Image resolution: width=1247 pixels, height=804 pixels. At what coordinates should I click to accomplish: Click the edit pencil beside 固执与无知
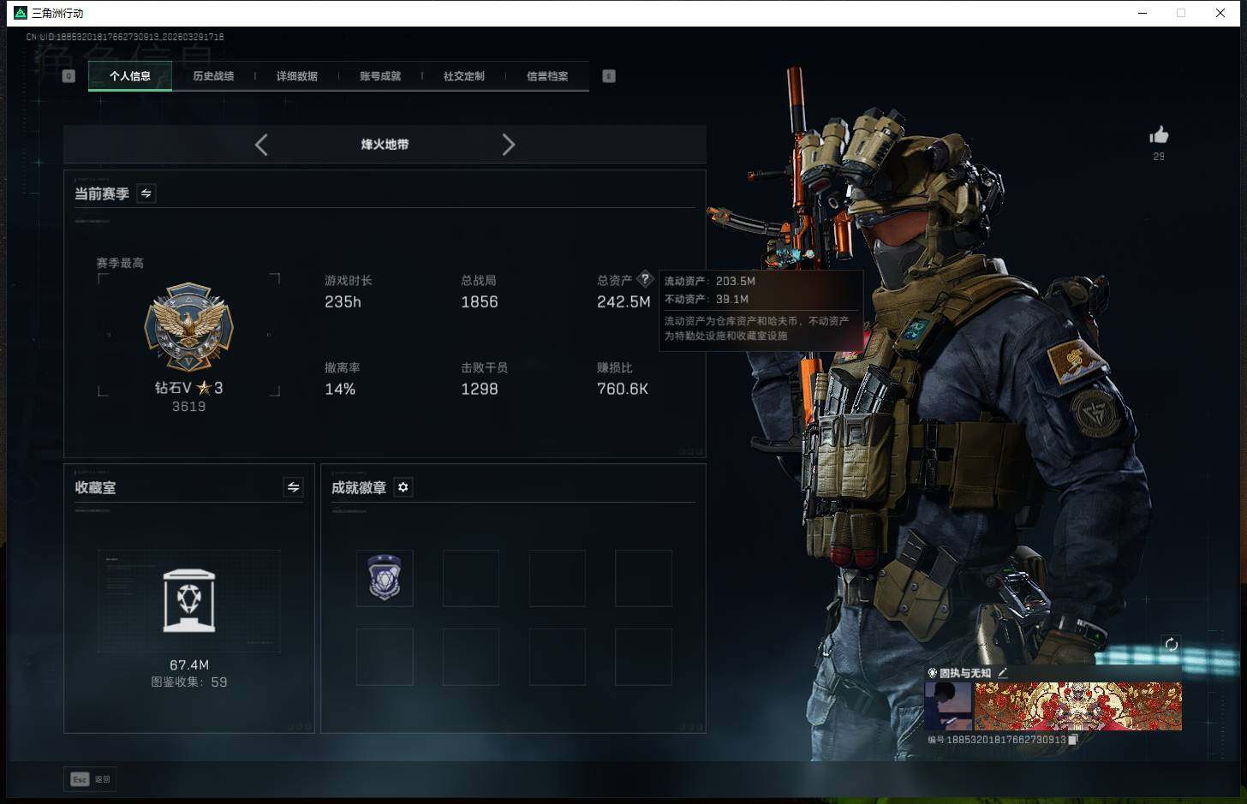[1002, 673]
